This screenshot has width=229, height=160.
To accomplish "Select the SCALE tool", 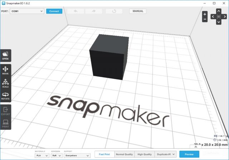I will point(5,83).
